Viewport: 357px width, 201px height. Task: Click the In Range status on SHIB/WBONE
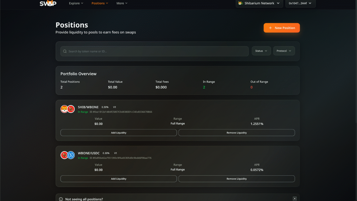pyautogui.click(x=83, y=112)
